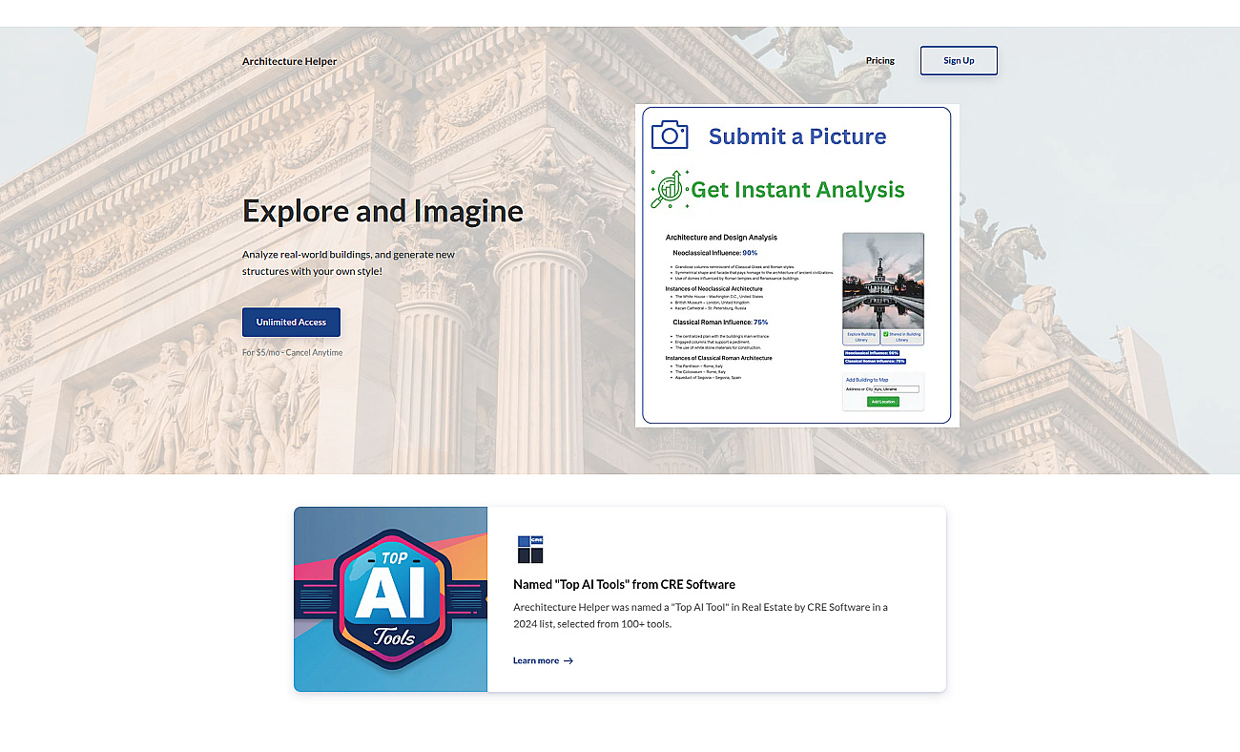Click the "Submit a Picture" heading

pyautogui.click(x=797, y=136)
